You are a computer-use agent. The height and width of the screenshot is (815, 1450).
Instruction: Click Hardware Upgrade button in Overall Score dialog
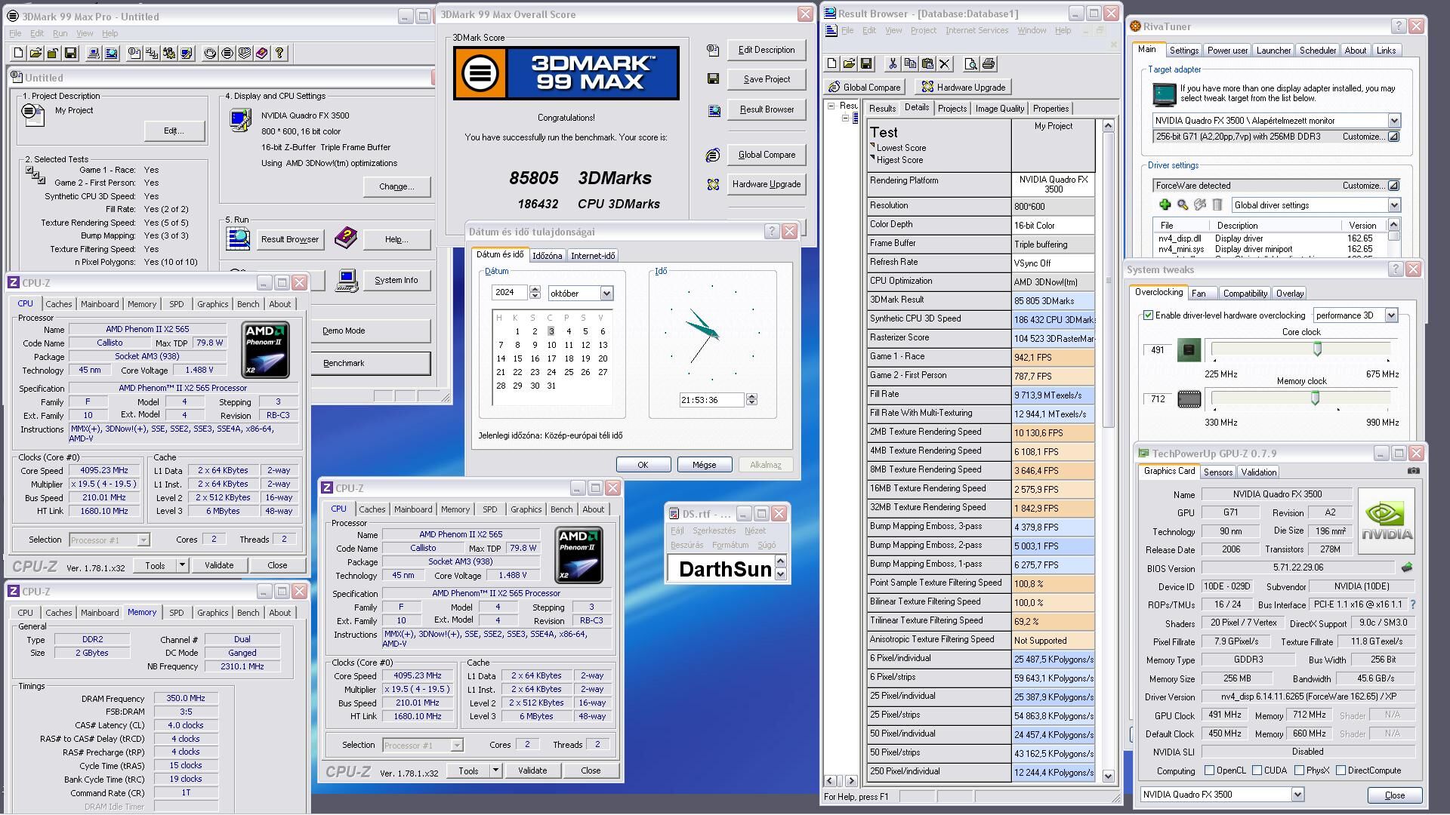[x=767, y=184]
